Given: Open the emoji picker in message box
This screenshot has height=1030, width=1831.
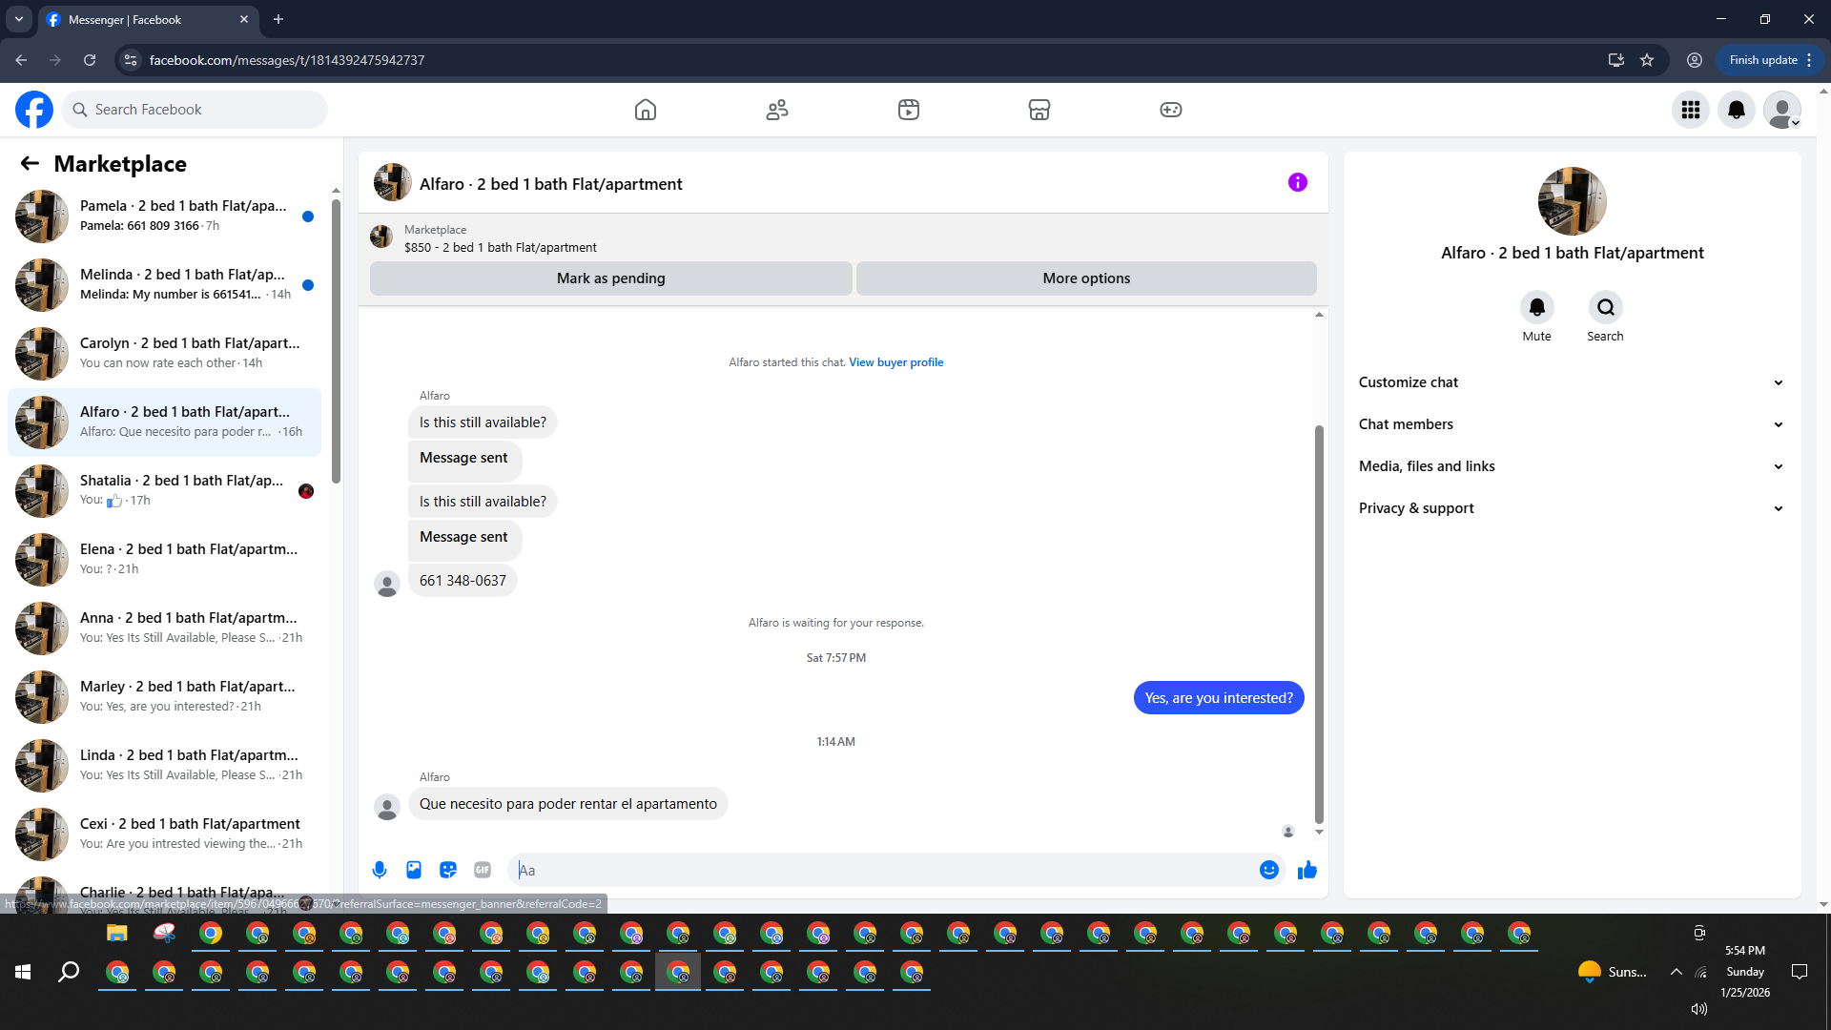Looking at the screenshot, I should (x=1269, y=870).
